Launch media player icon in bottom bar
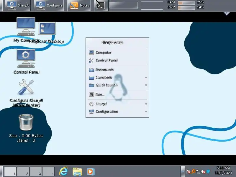 pos(91,172)
